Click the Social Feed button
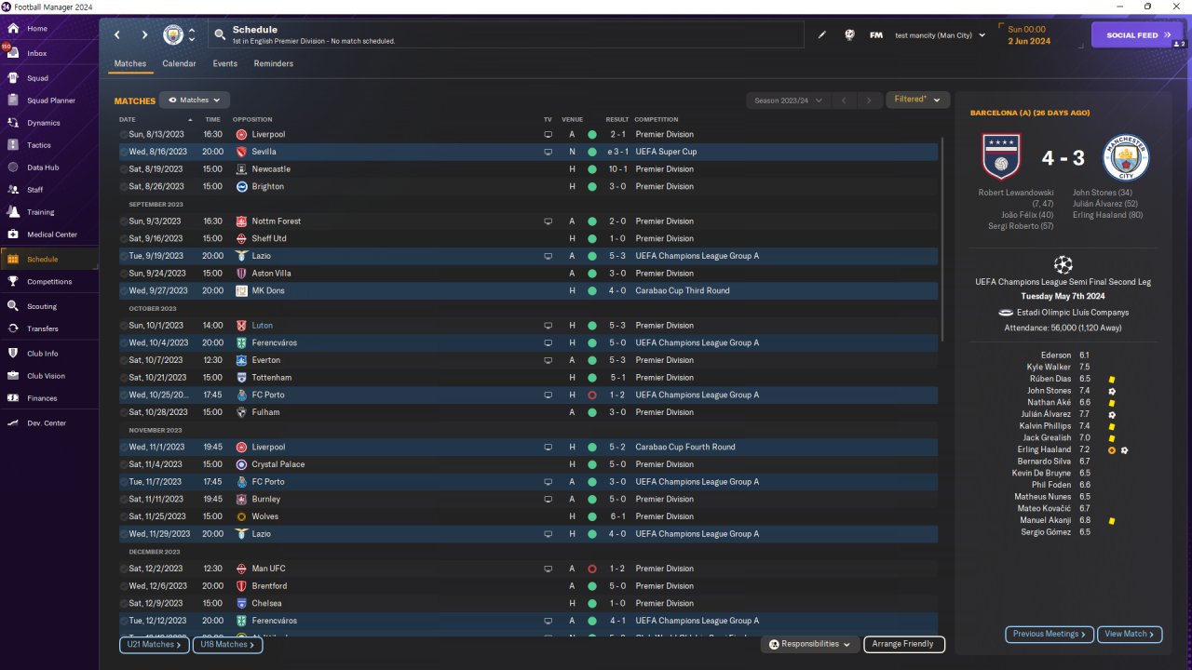 click(x=1137, y=35)
